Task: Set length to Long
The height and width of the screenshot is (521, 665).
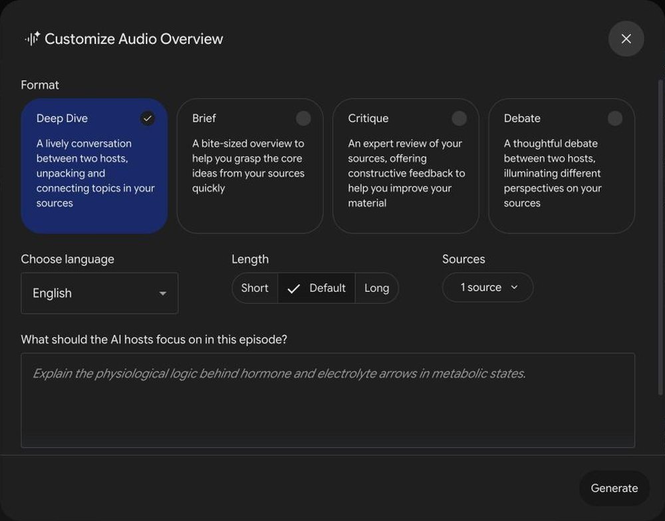Action: [x=376, y=288]
